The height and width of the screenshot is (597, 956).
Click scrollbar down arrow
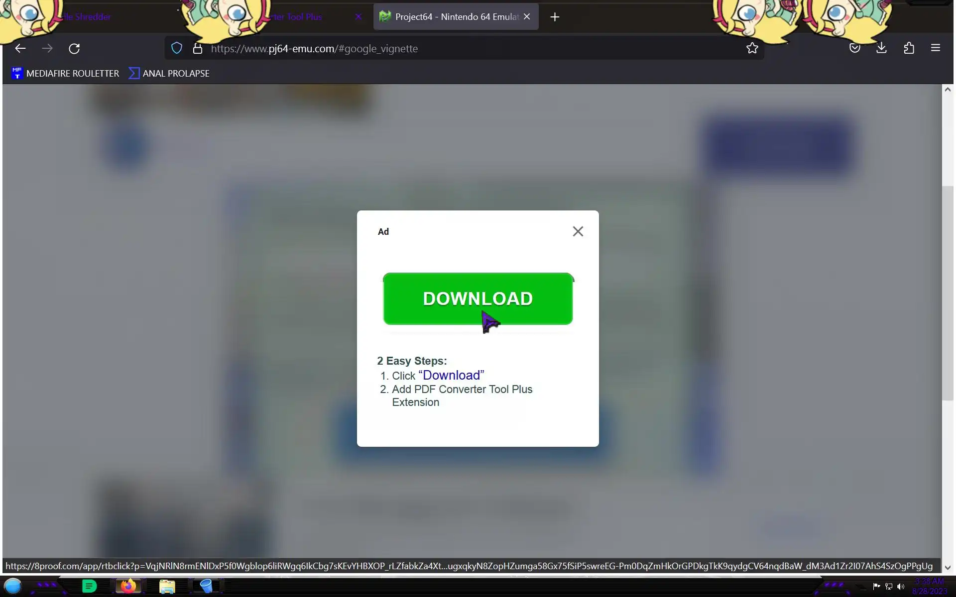tap(947, 567)
